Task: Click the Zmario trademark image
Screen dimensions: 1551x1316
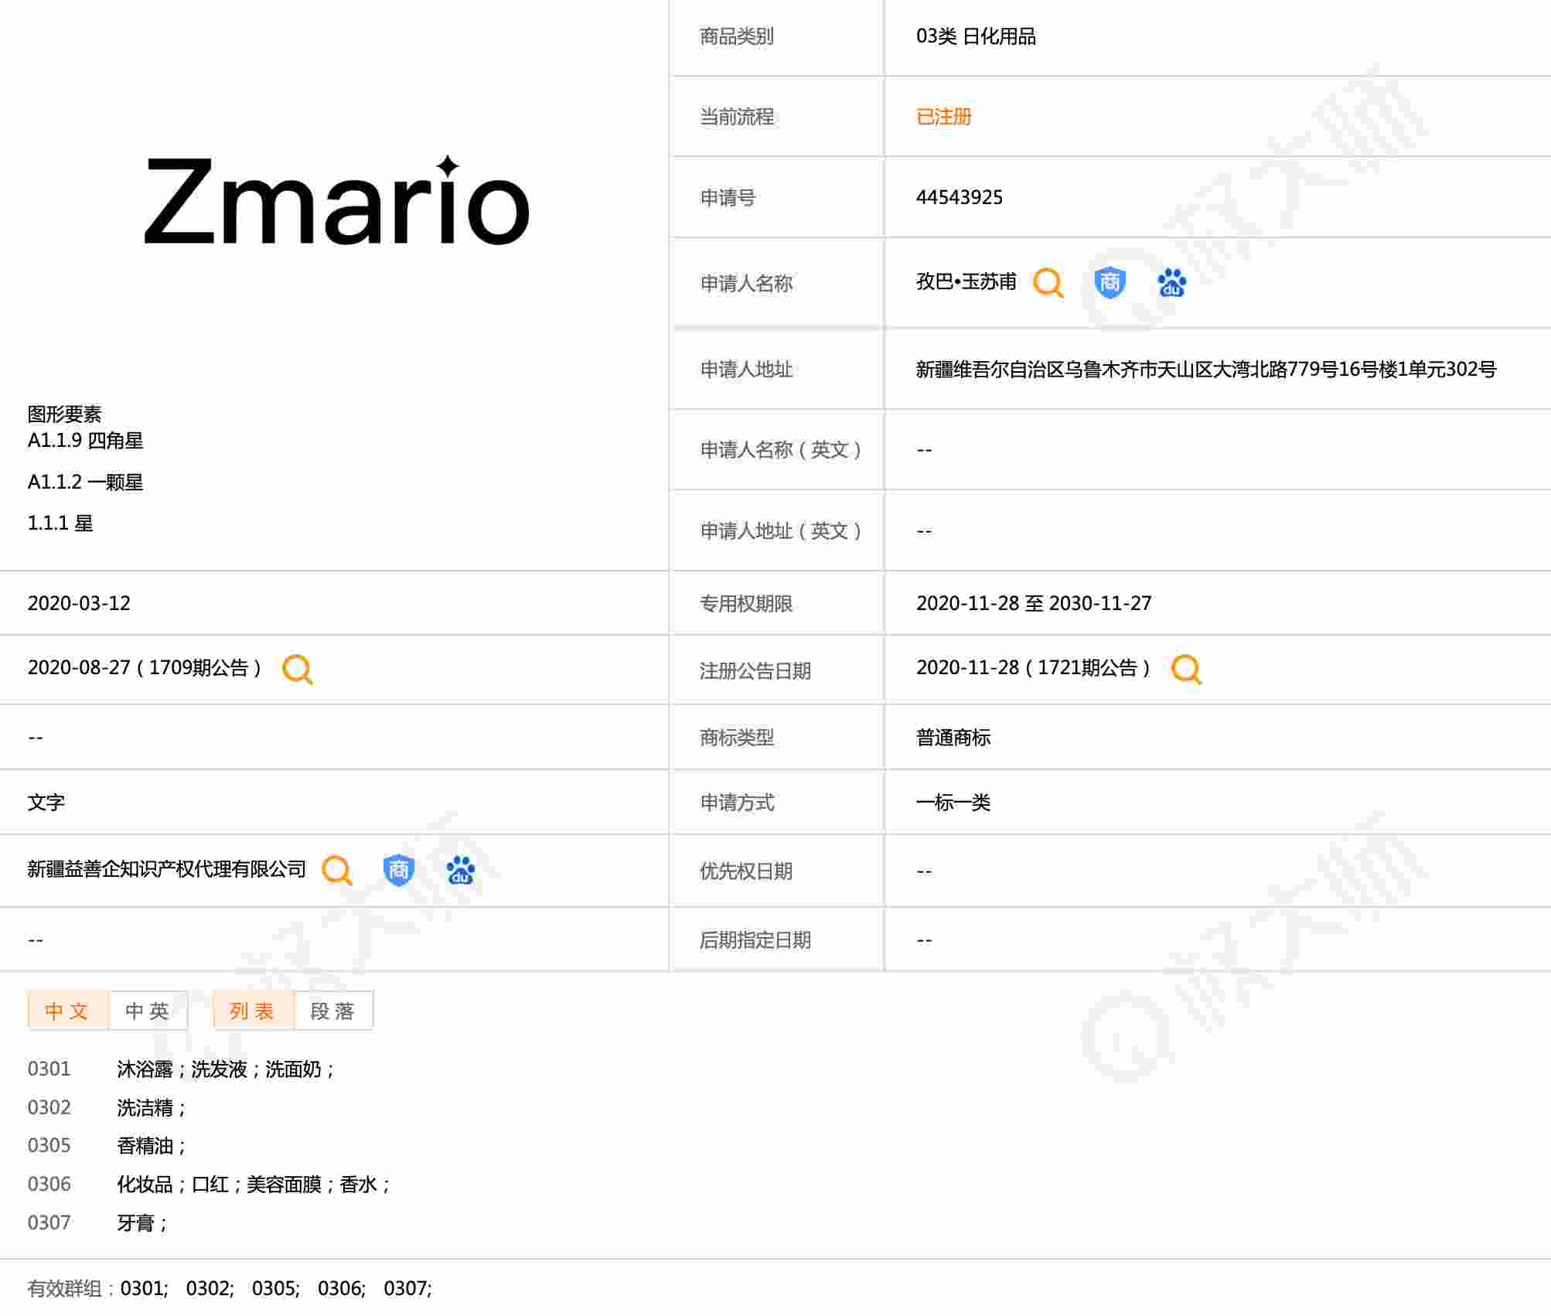Action: [x=336, y=201]
